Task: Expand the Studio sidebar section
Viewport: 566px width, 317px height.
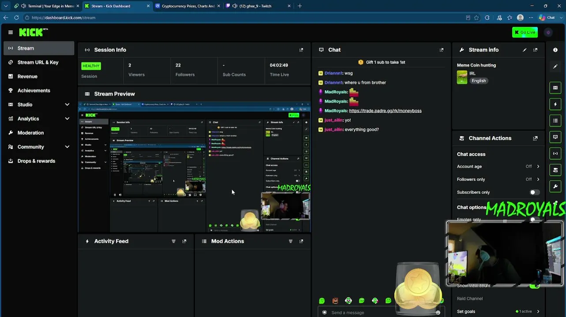Action: pyautogui.click(x=67, y=105)
